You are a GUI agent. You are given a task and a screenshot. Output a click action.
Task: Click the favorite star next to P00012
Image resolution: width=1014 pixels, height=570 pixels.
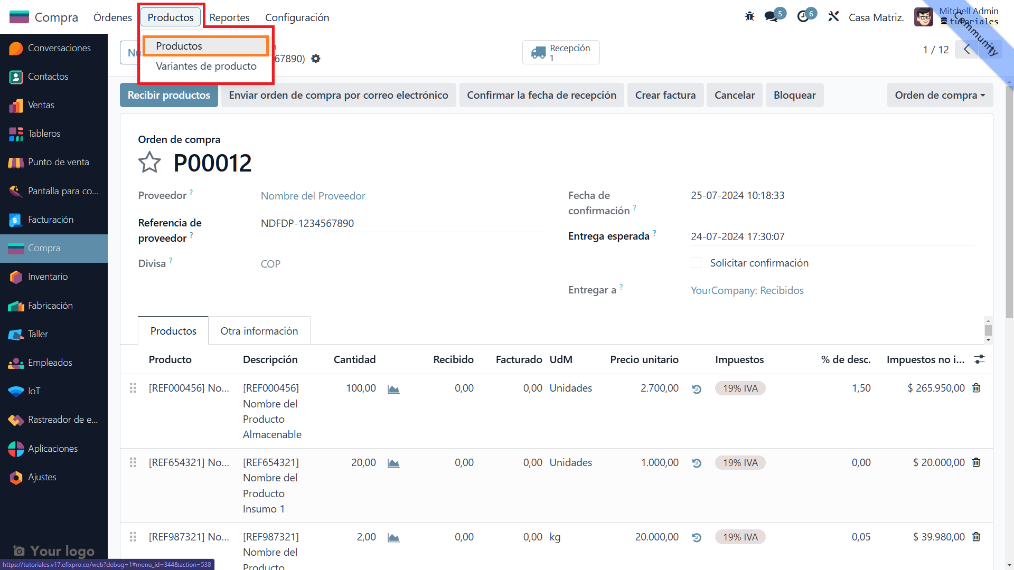point(149,163)
